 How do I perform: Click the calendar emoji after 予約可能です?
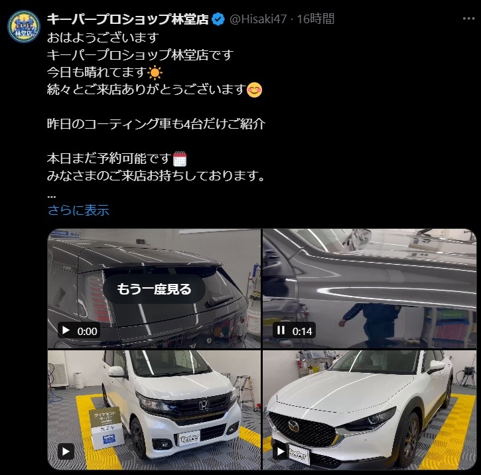point(180,159)
